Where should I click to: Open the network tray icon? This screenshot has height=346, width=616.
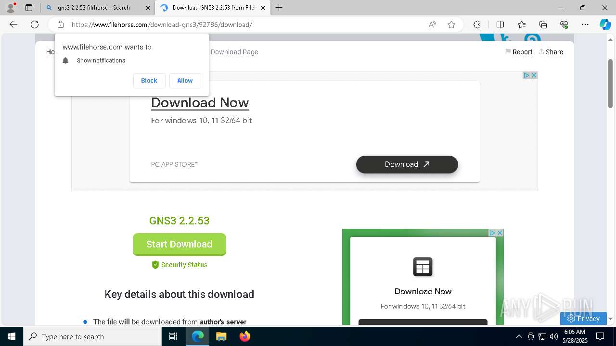coord(542,336)
